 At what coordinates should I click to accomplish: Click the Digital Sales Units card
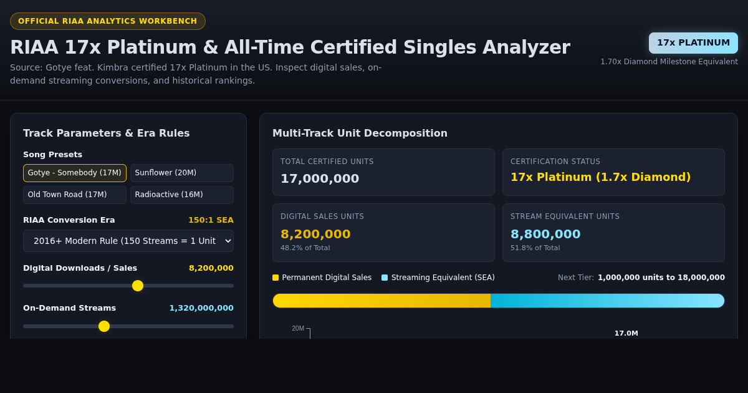coord(383,233)
